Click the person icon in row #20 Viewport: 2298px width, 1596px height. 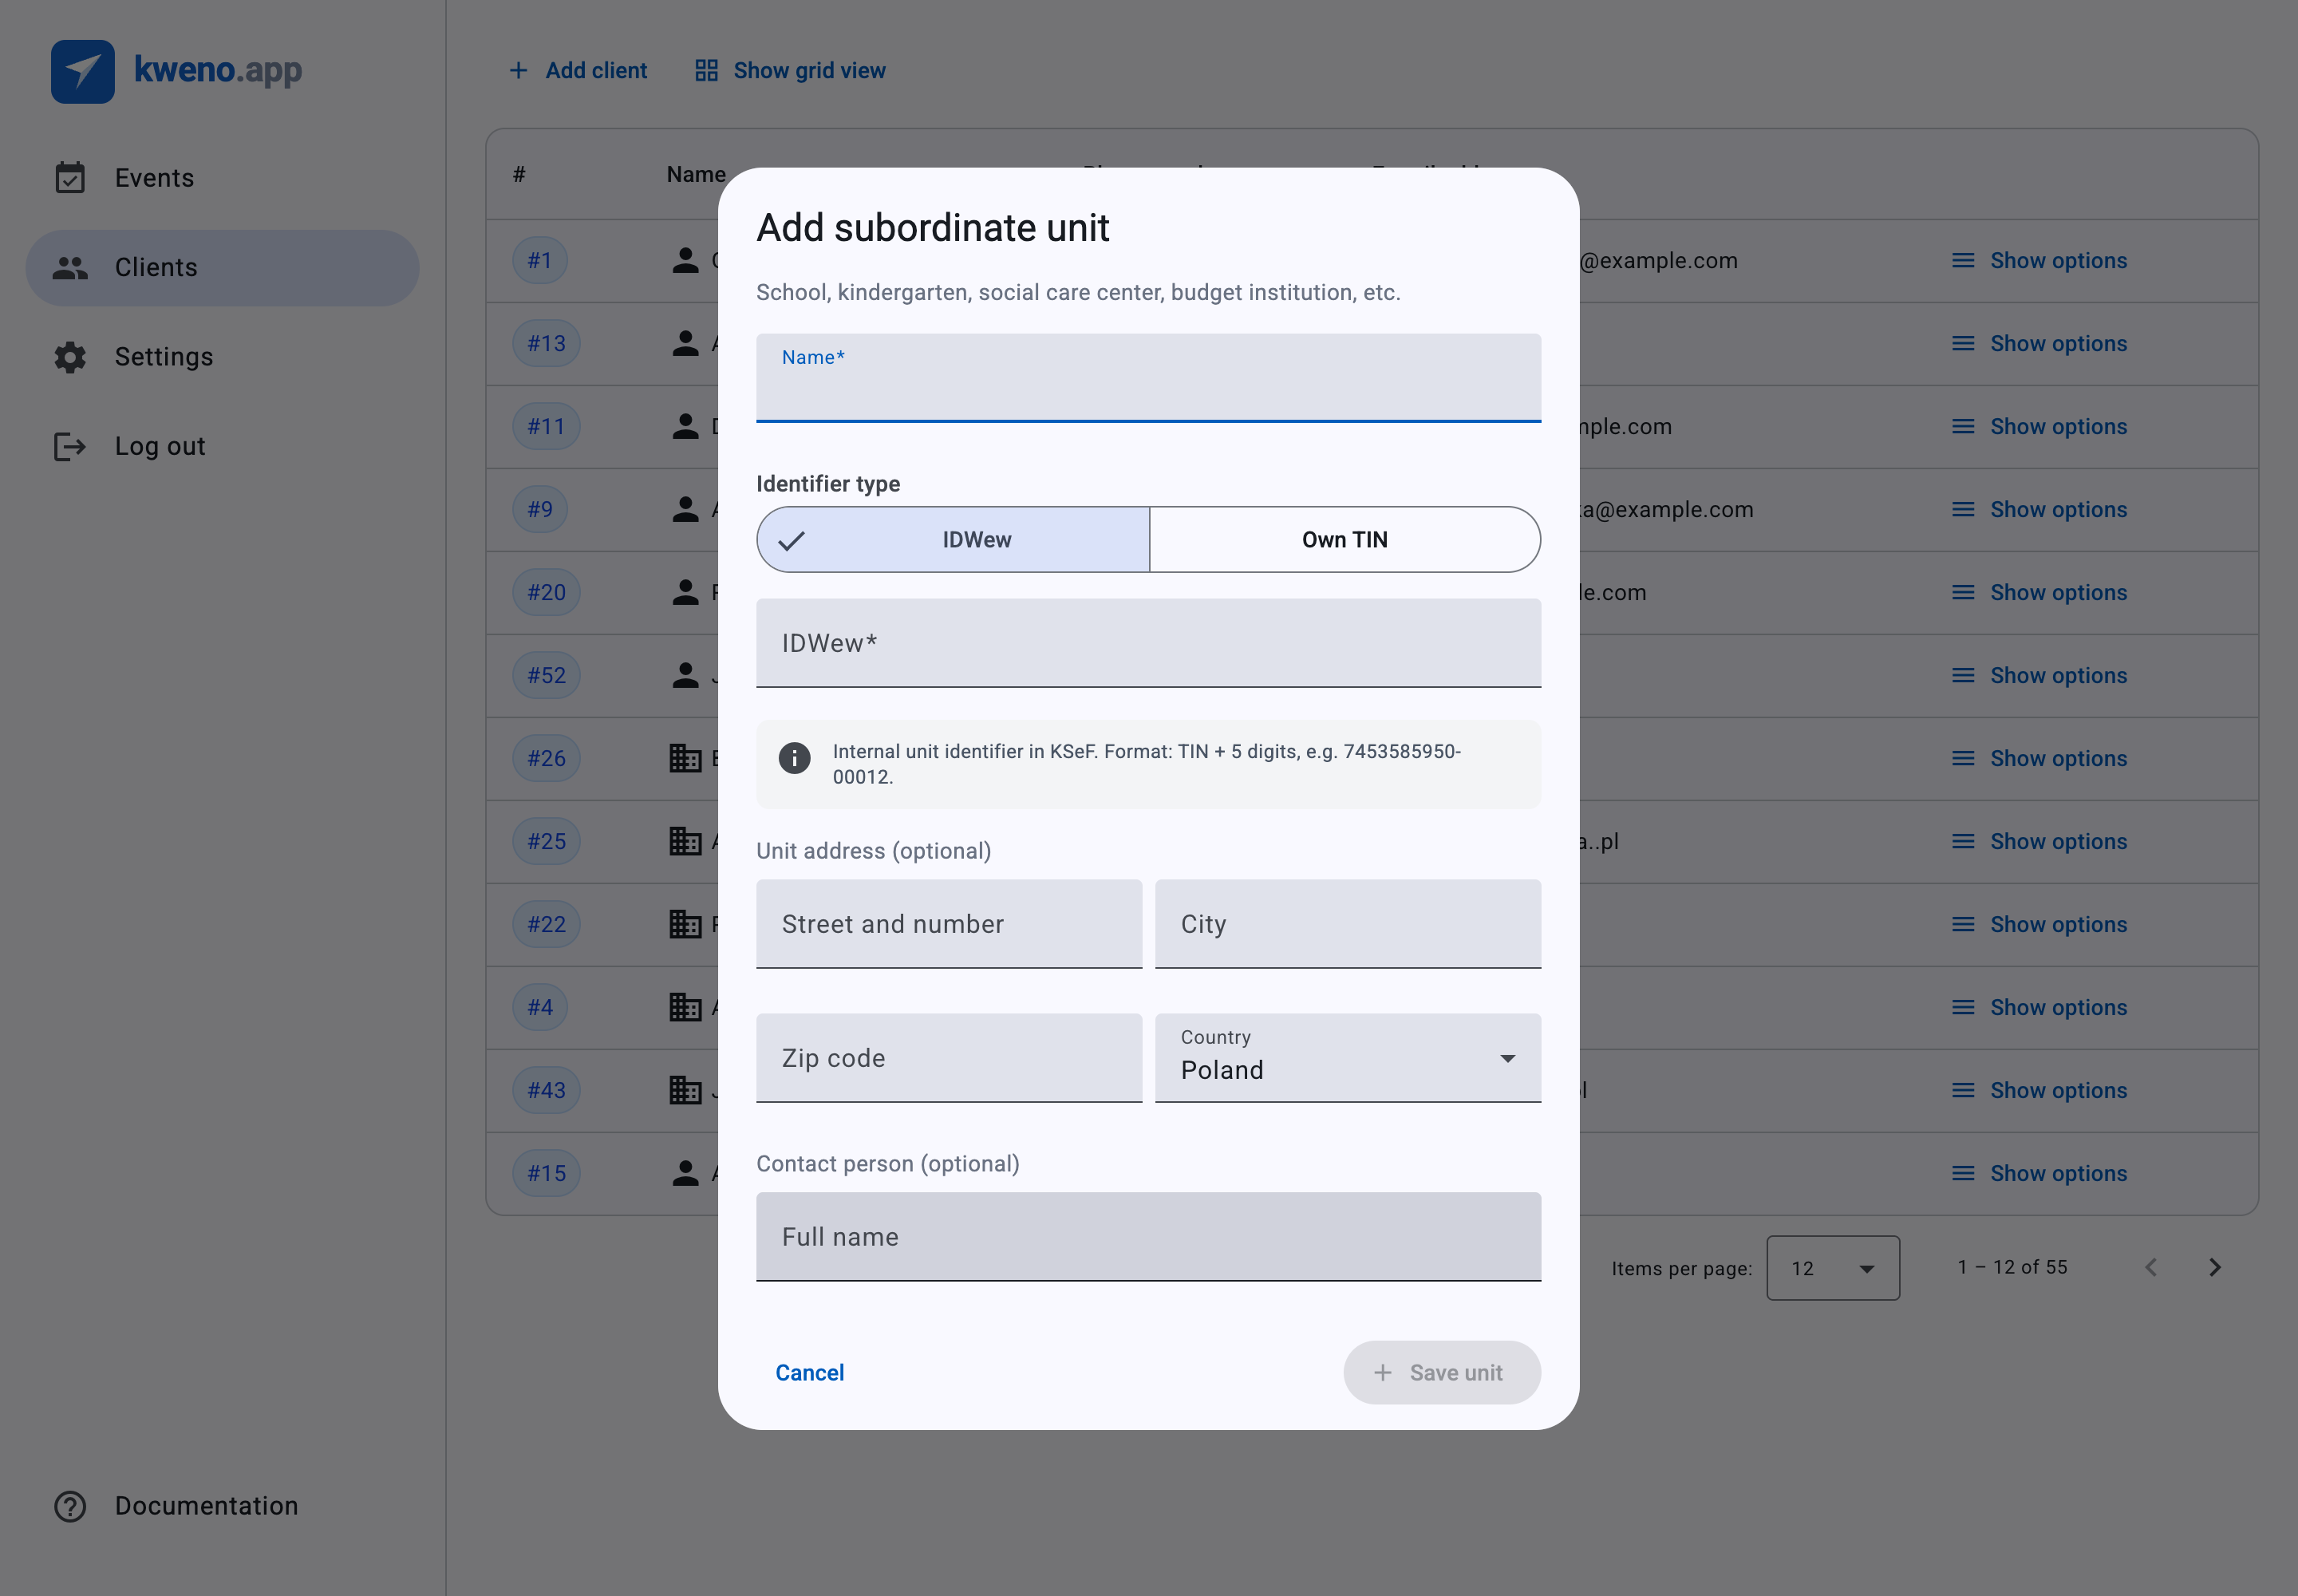click(x=685, y=592)
